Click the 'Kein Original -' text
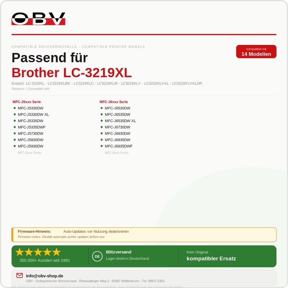 coord(198,252)
